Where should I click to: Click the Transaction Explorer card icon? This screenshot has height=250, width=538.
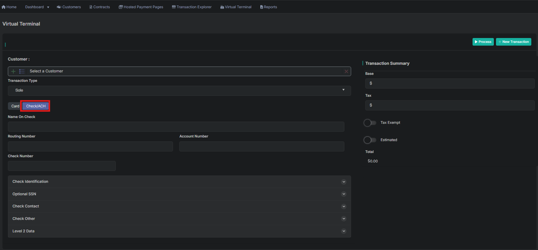pyautogui.click(x=174, y=7)
